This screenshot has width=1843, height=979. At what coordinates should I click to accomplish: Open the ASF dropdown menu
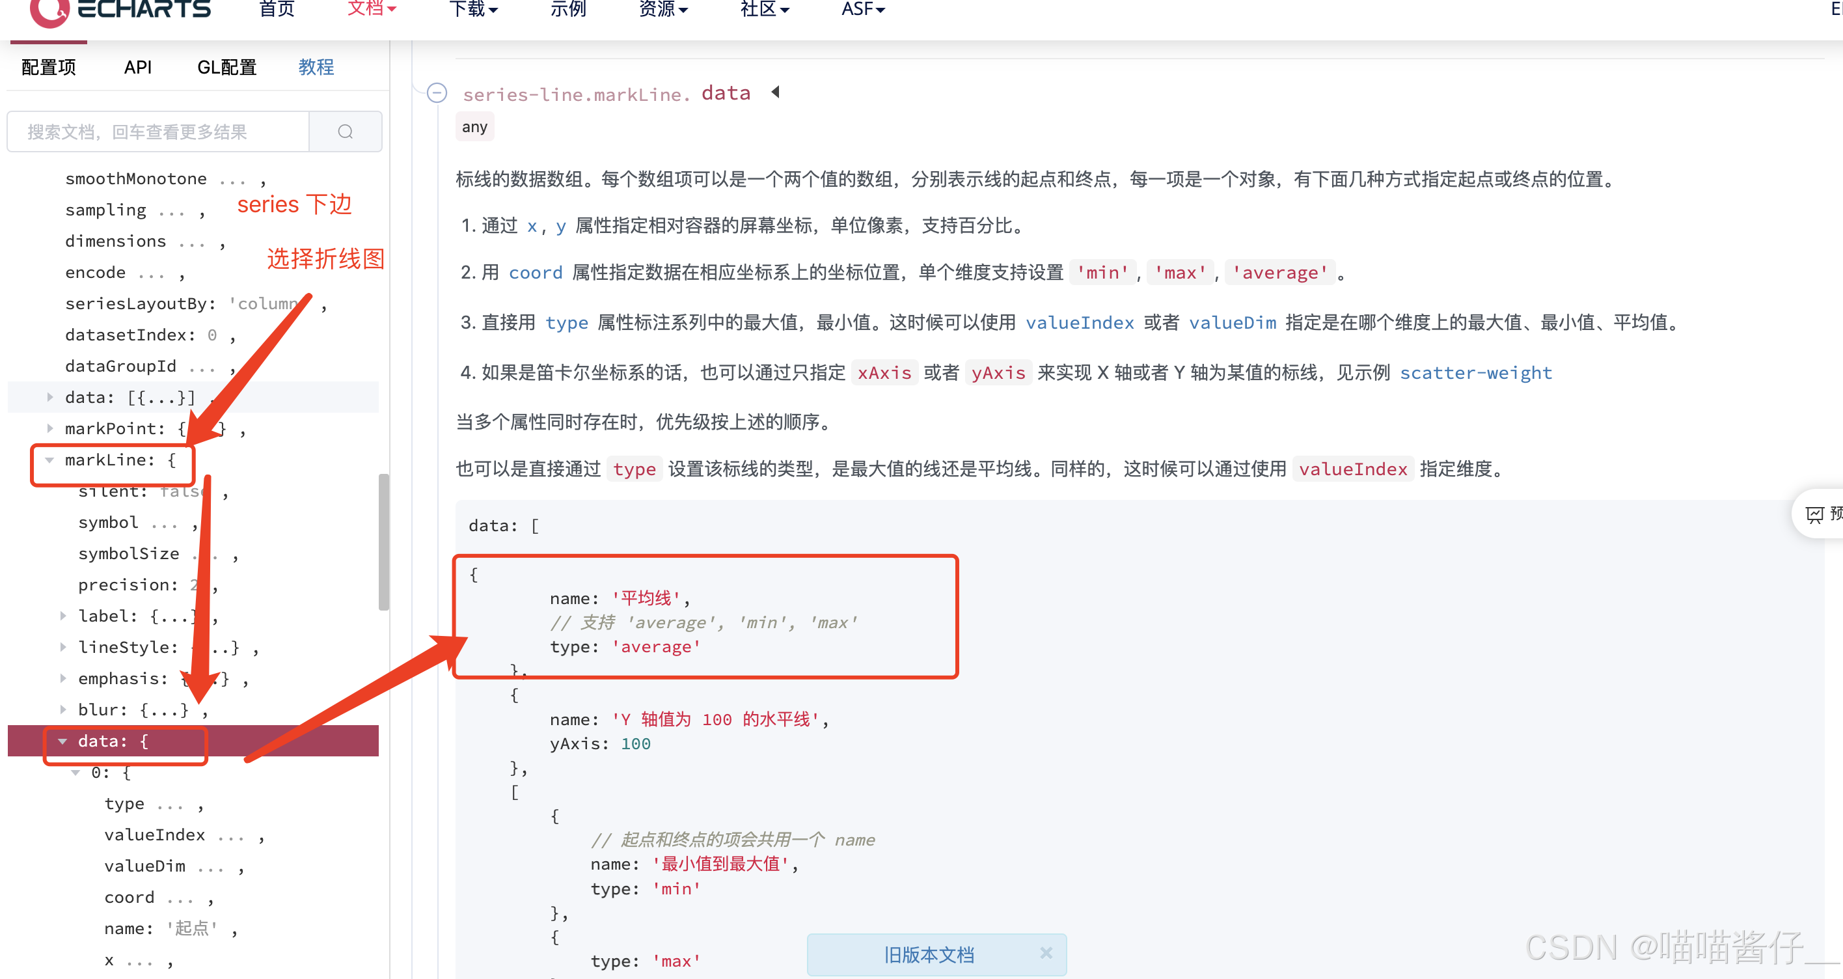tap(863, 9)
